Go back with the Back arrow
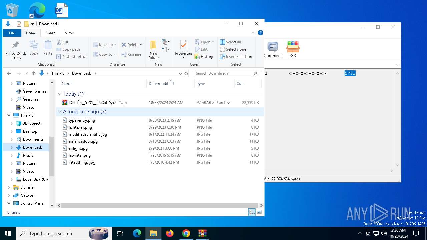427x240 pixels. tap(9, 73)
